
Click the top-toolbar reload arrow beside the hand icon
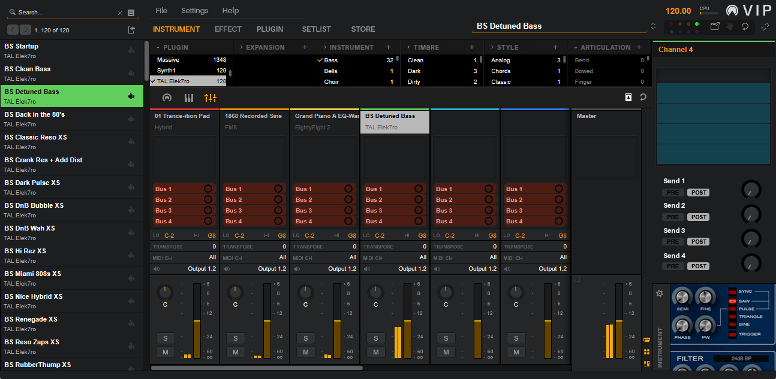coord(745,26)
